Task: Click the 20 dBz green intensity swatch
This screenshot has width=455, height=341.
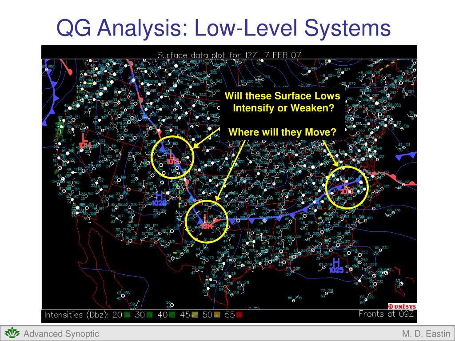Action: point(127,315)
